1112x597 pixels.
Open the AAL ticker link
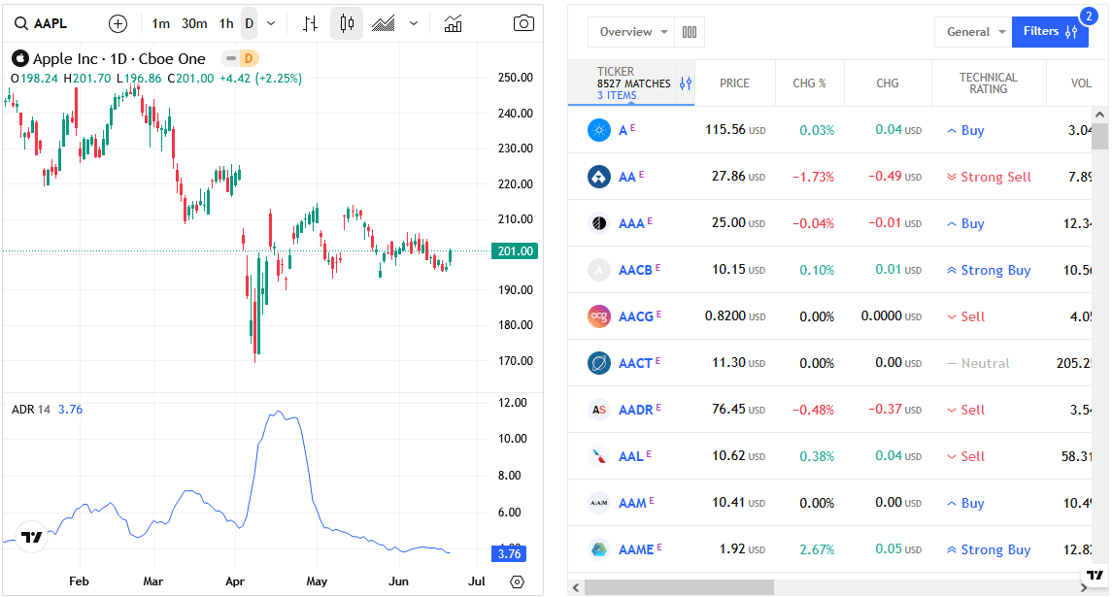coord(631,456)
